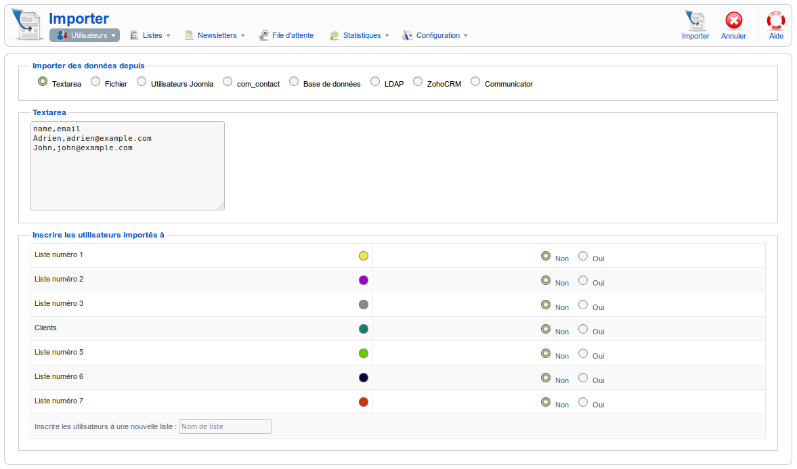797x469 pixels.
Task: Click the Listes menu icon
Action: pyautogui.click(x=134, y=35)
